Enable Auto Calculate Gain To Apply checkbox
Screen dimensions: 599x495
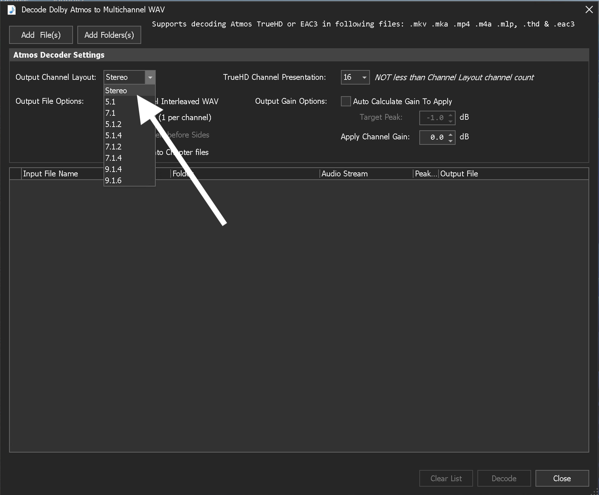coord(346,101)
